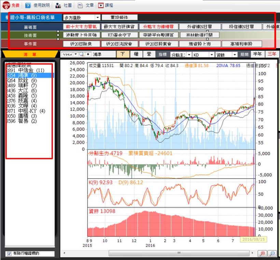This screenshot has height=260, width=280.
Task: Open the KD indicator dropdown
Action: click(212, 55)
